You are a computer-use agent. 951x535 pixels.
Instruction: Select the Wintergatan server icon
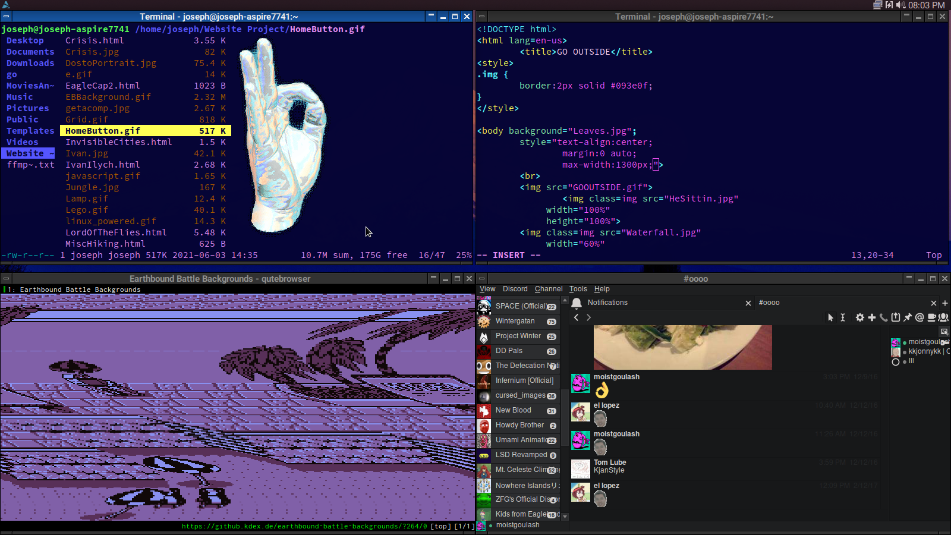tap(484, 322)
